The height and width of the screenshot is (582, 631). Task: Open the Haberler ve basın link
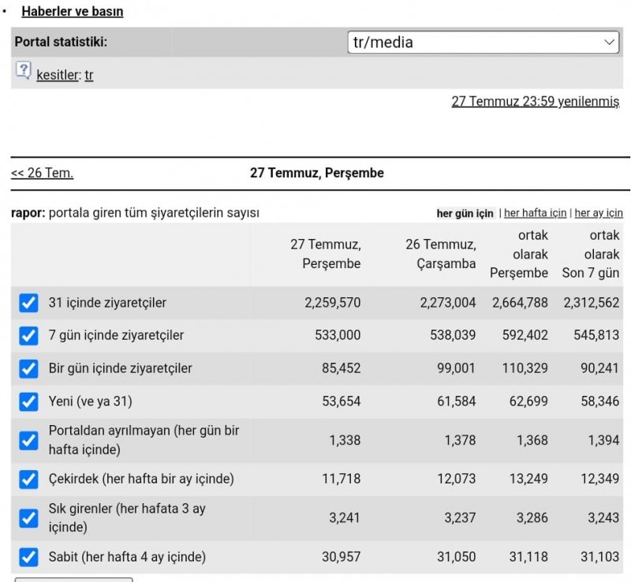tap(73, 11)
